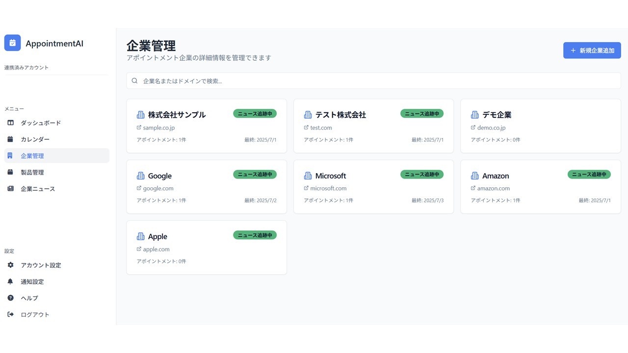628x353 pixels.
Task: Click 最終: 2025/7/3 on Microsoft card
Action: tap(427, 201)
